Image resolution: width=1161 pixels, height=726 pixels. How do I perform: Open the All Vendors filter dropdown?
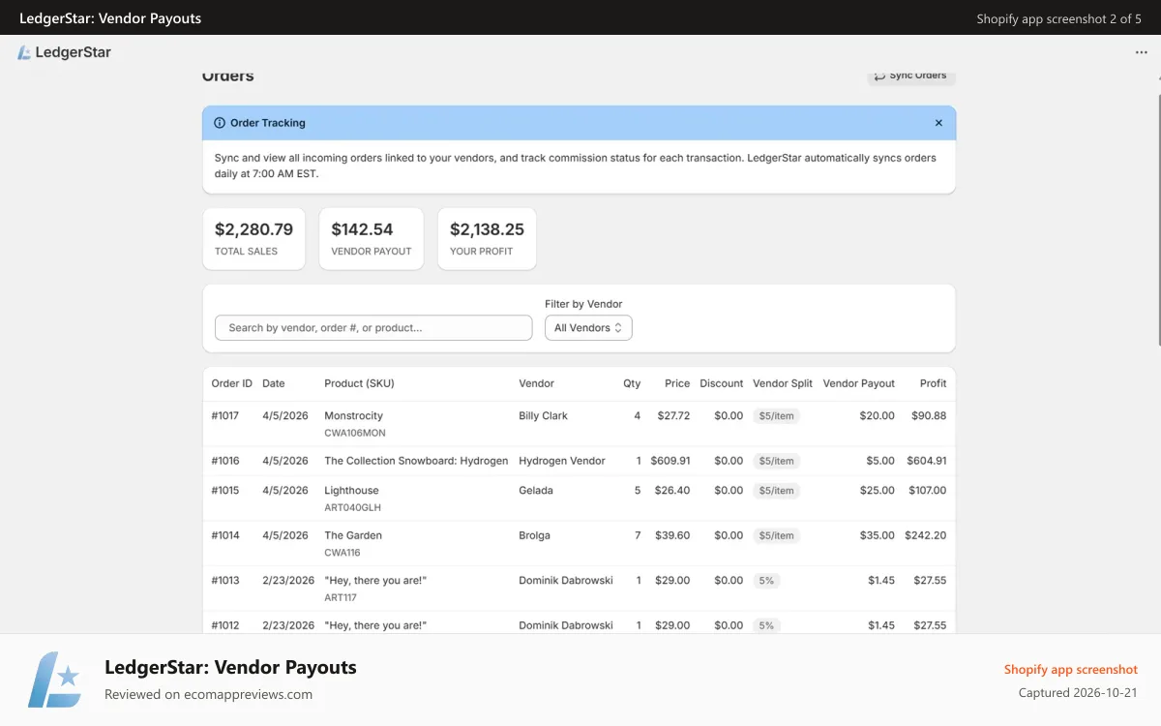click(x=588, y=328)
